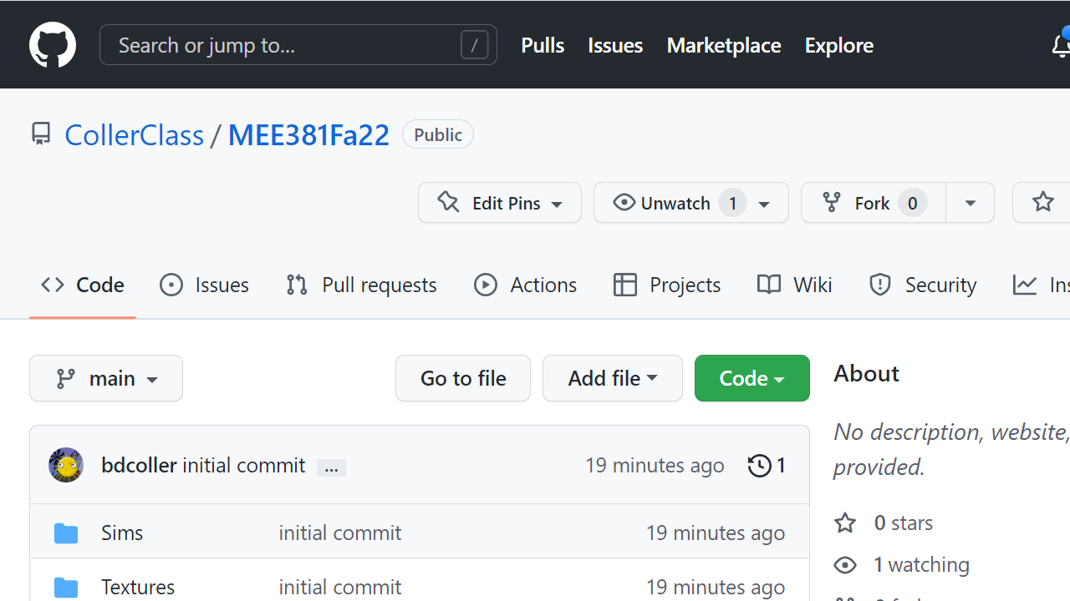Open notifications bell icon
The image size is (1070, 601).
coord(1060,46)
